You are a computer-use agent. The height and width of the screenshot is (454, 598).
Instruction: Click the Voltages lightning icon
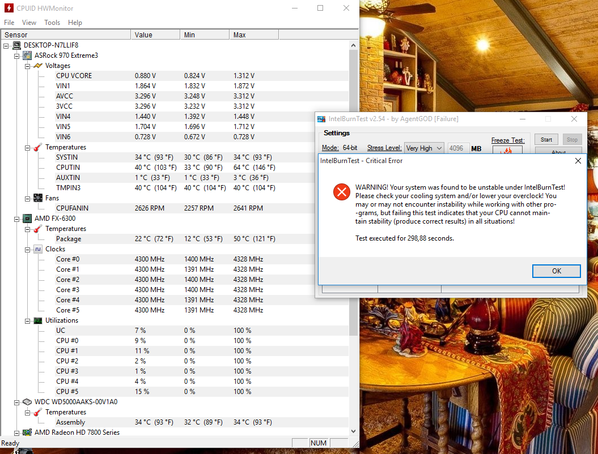pos(38,66)
